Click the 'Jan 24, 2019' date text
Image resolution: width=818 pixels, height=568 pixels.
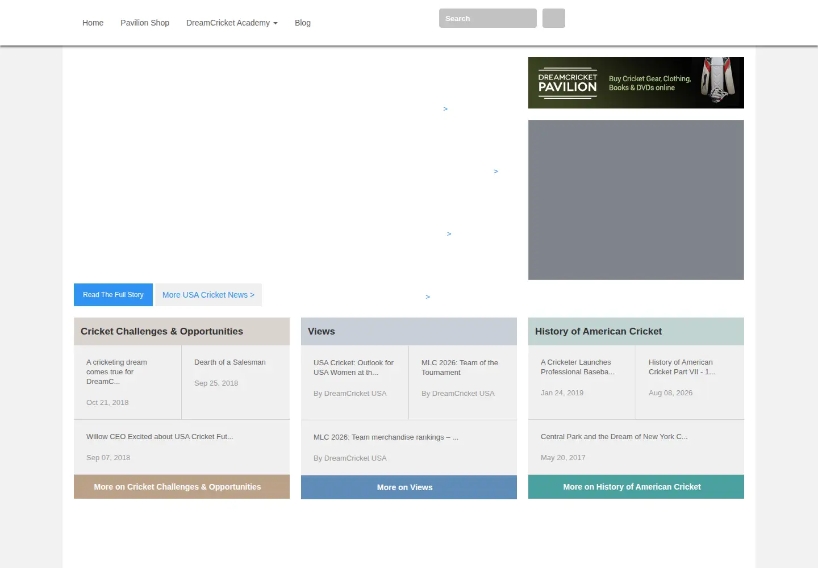562,392
